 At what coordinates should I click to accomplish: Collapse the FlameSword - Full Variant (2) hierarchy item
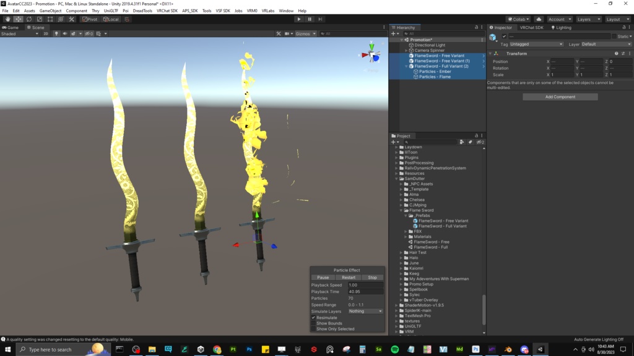tap(406, 66)
